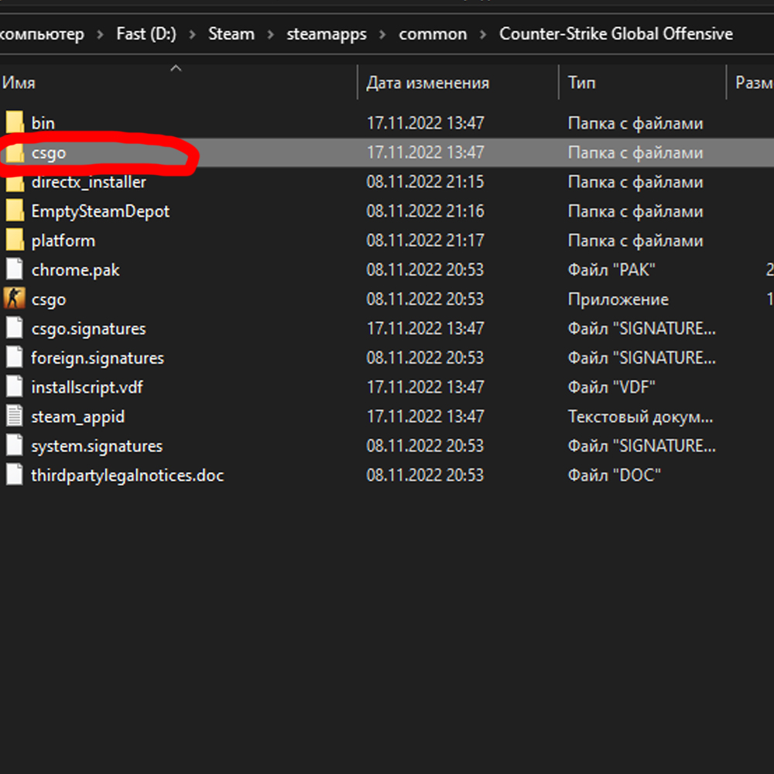Click the platform folder icon
Image resolution: width=774 pixels, height=774 pixels.
(x=15, y=241)
